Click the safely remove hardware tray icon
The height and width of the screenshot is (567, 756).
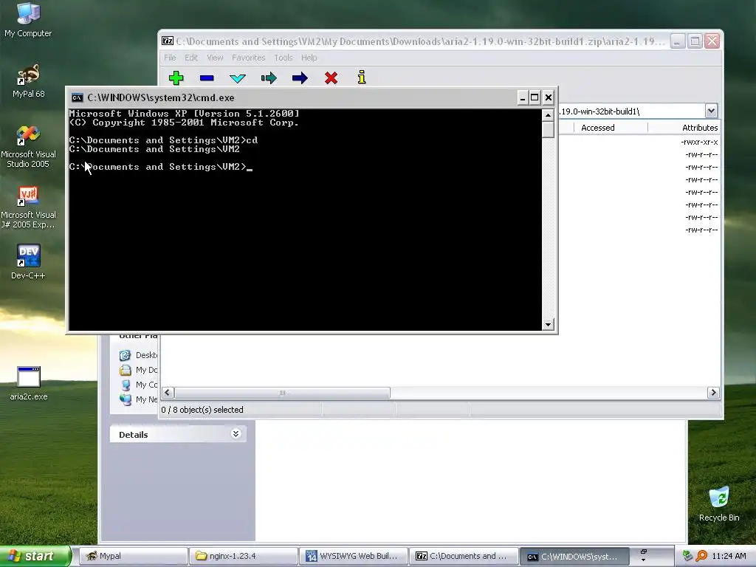point(688,556)
